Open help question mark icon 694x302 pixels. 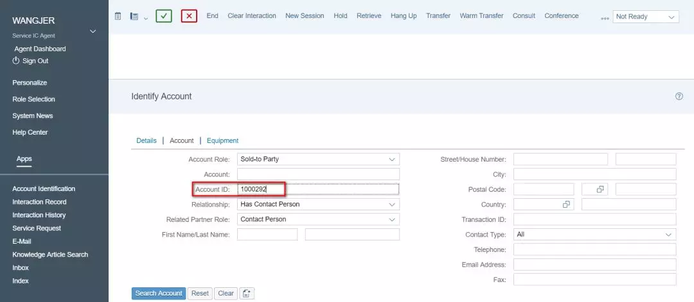[x=679, y=96]
